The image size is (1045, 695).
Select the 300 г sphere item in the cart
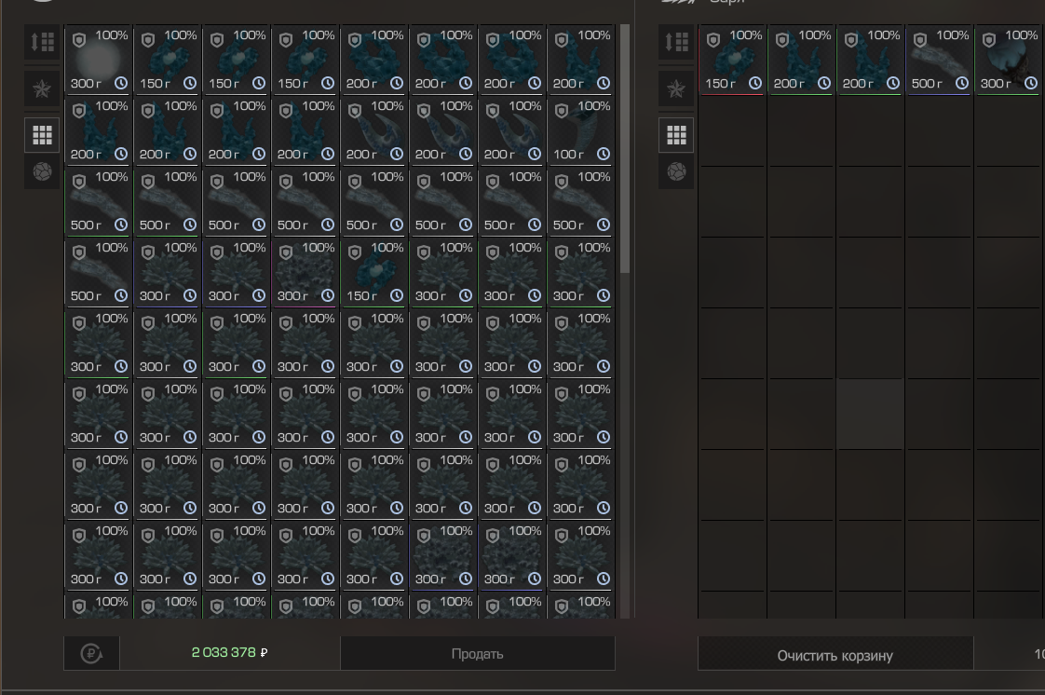tap(1009, 60)
